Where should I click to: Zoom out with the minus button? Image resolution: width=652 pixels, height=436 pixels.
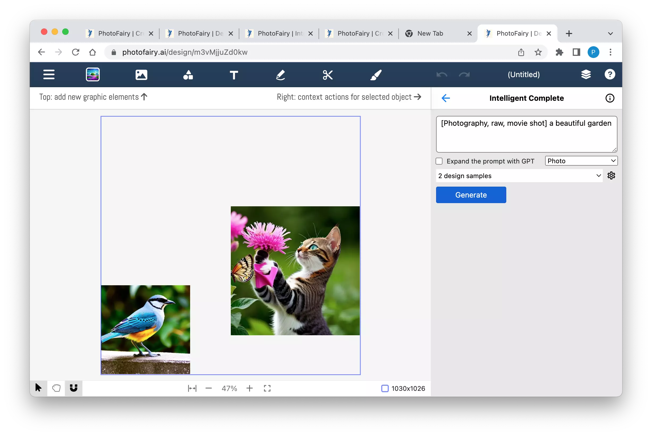coord(208,388)
